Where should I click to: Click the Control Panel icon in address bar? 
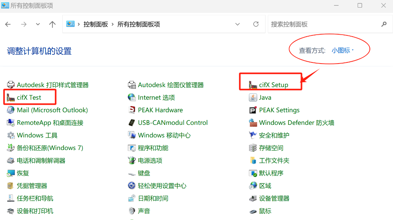(x=70, y=24)
